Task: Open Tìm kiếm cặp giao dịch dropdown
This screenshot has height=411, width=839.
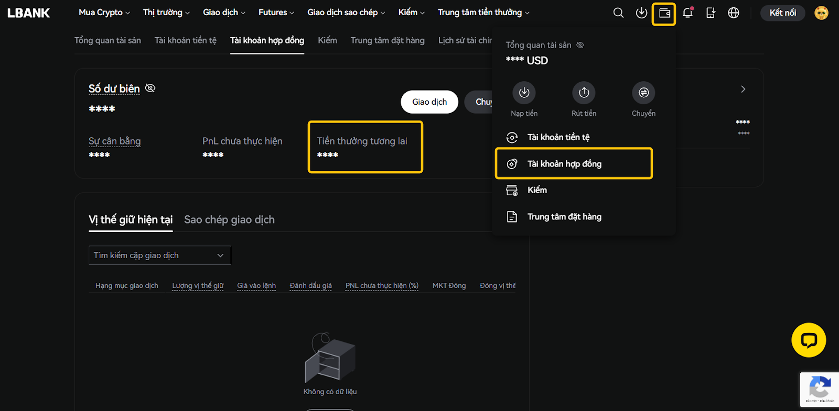Action: click(159, 256)
